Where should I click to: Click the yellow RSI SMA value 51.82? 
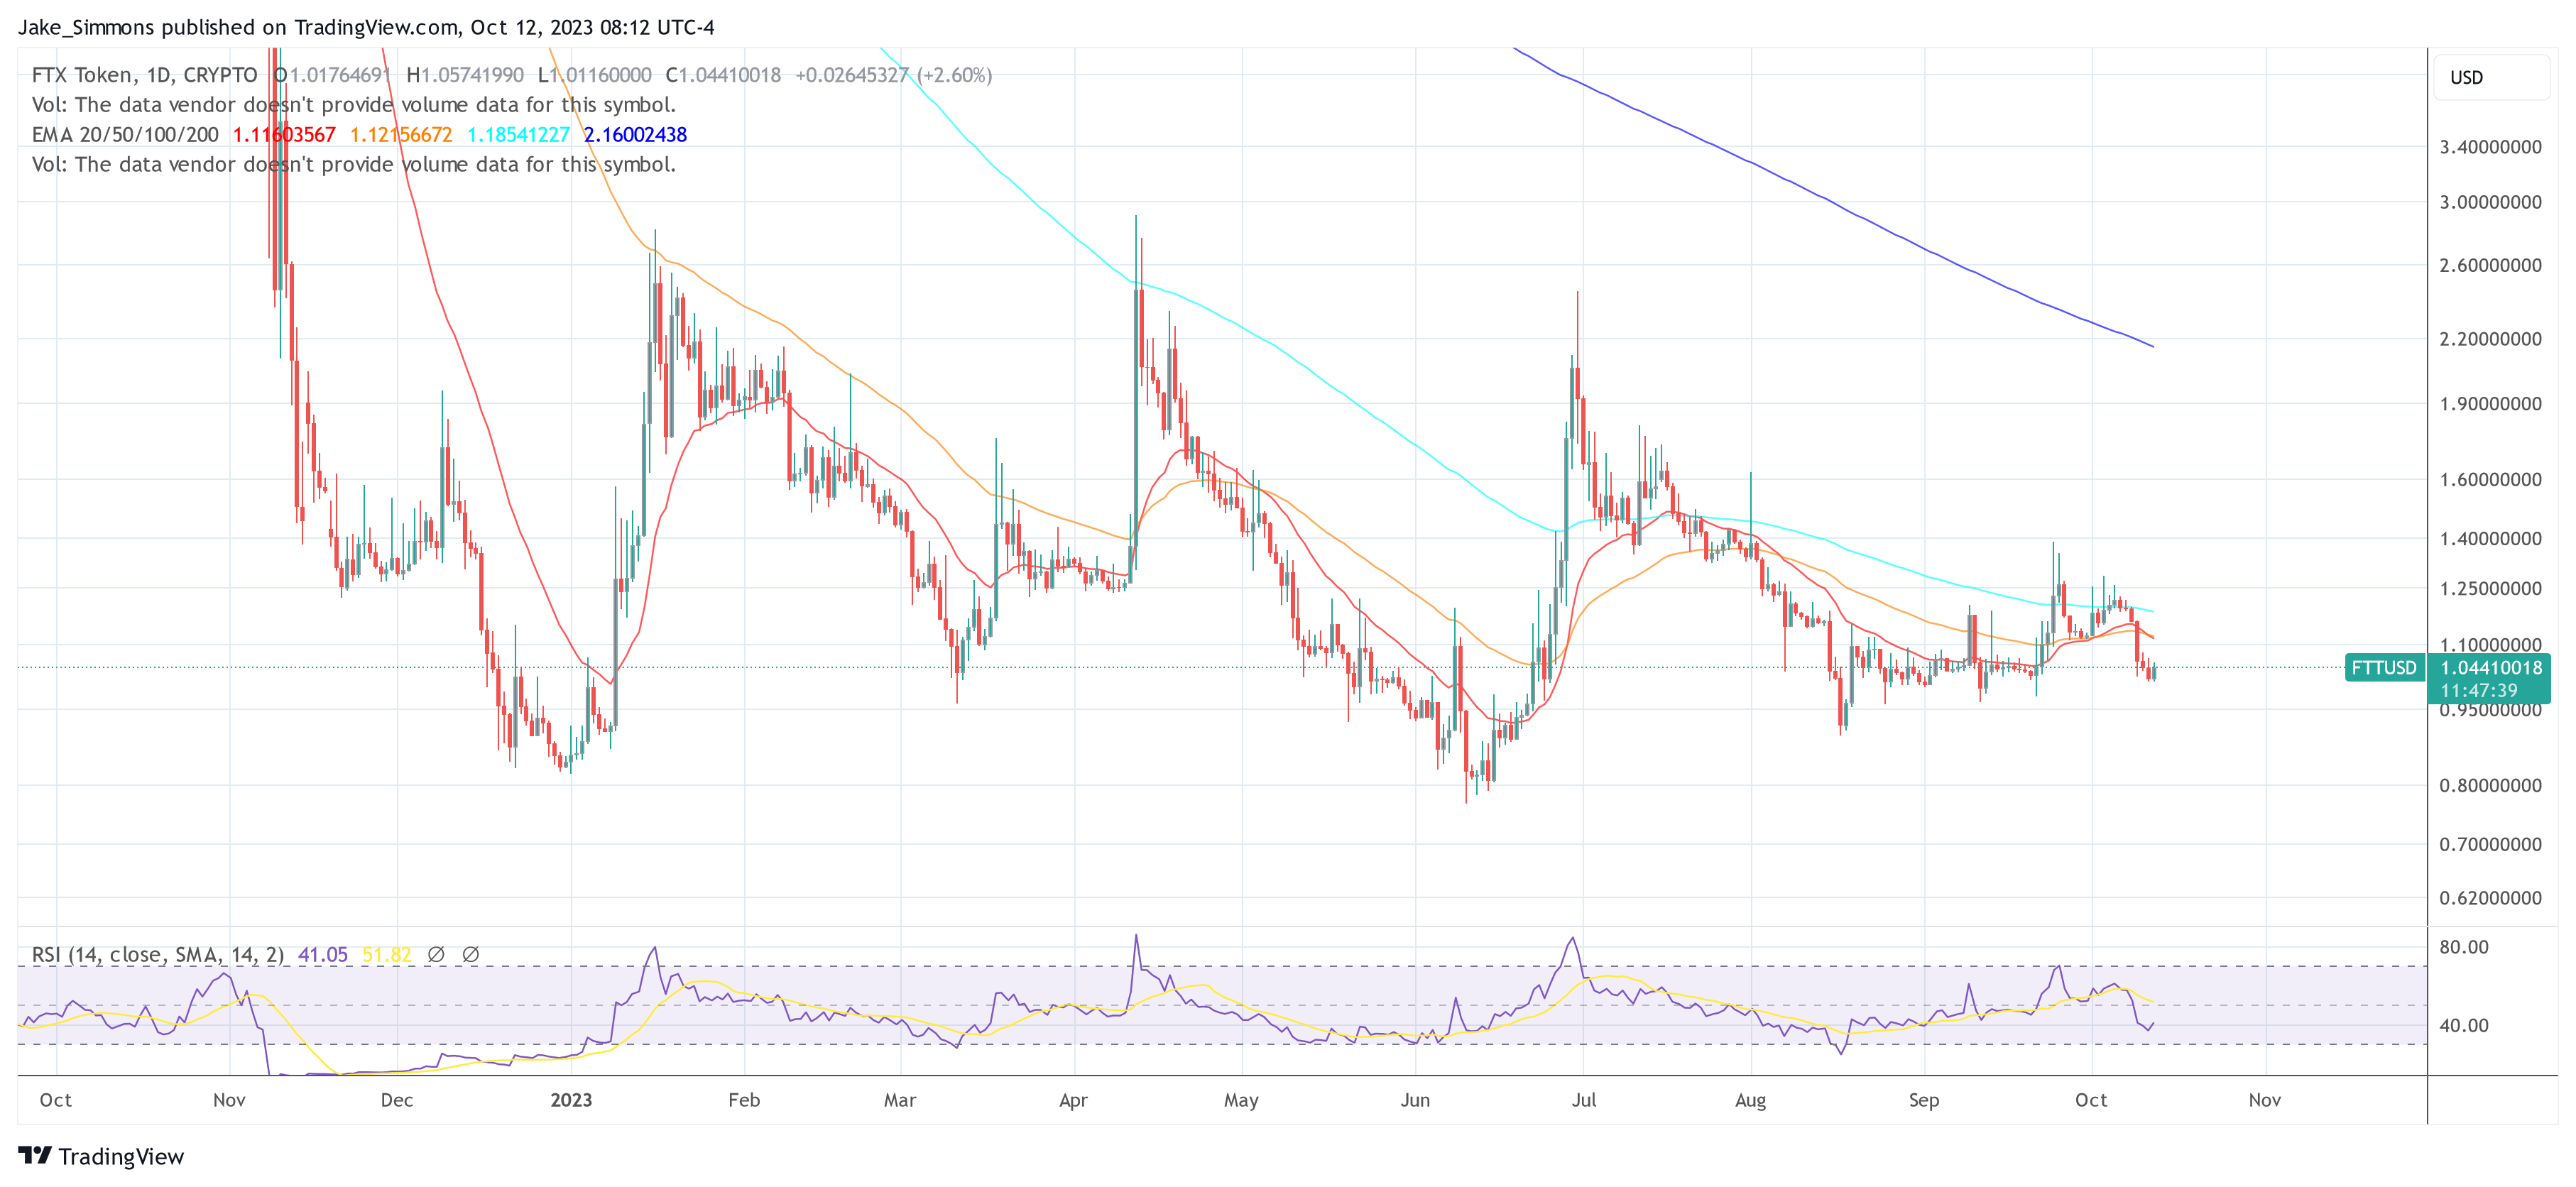(x=387, y=954)
